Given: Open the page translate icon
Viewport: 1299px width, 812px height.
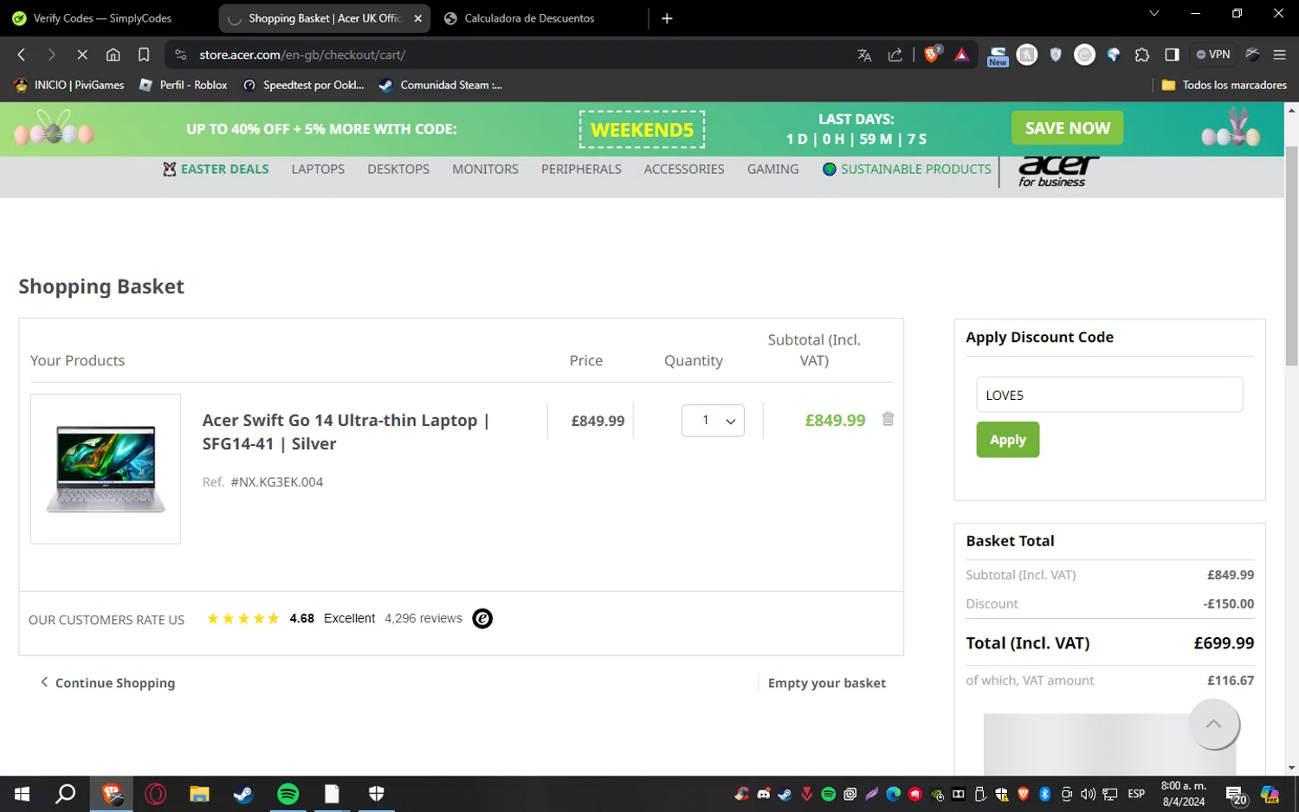Looking at the screenshot, I should pyautogui.click(x=864, y=55).
